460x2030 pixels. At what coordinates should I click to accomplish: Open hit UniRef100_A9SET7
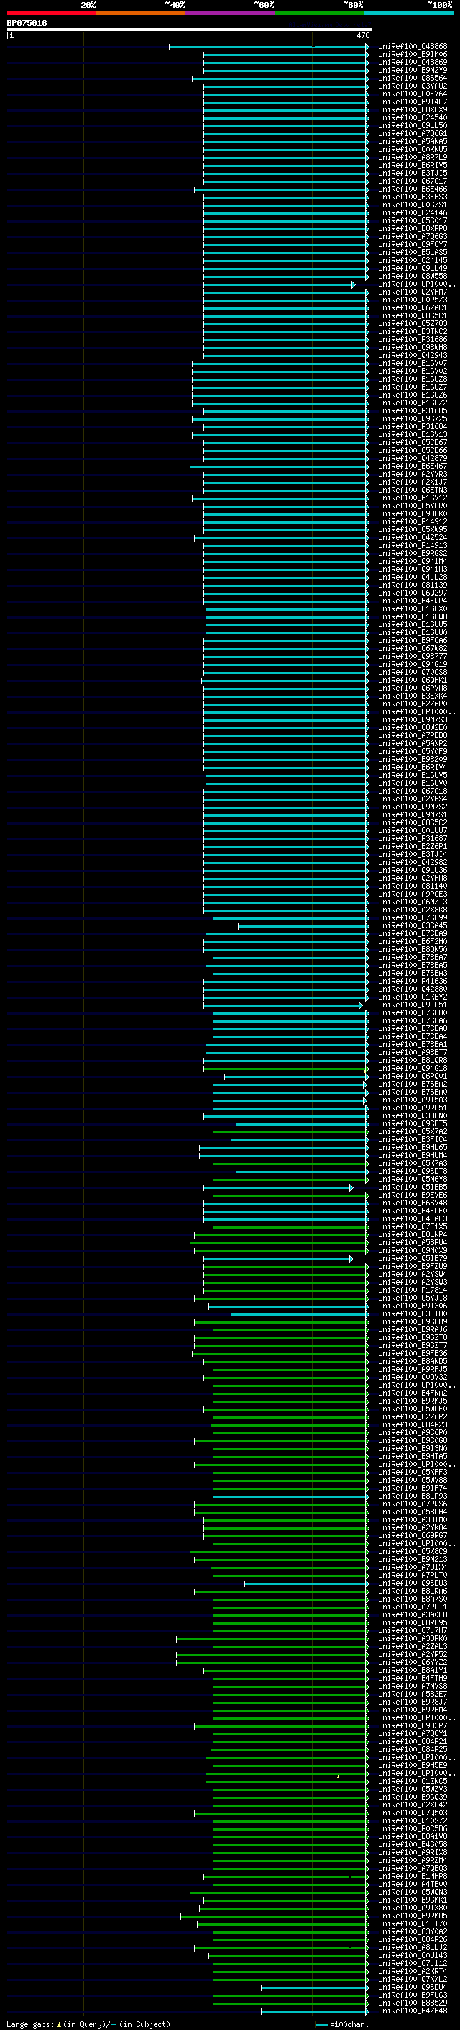[x=412, y=1052]
